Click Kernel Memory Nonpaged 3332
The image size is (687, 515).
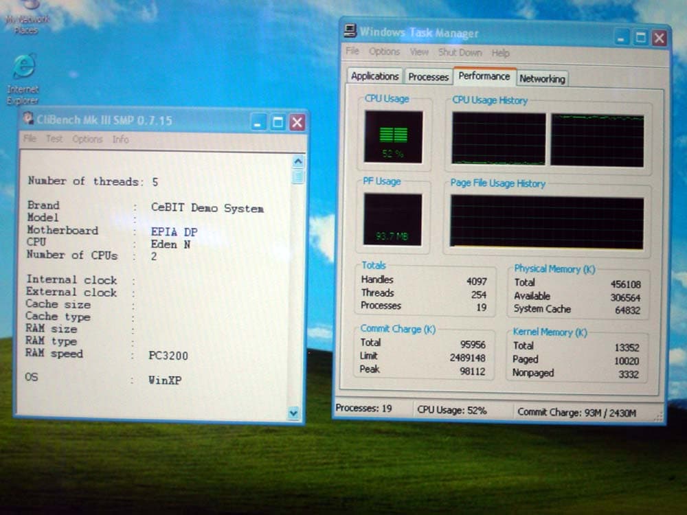click(x=629, y=374)
